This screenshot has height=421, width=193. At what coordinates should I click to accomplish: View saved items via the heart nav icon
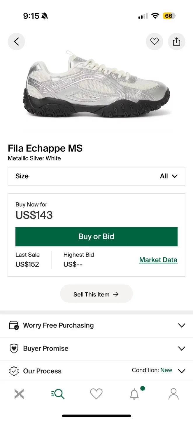96,394
